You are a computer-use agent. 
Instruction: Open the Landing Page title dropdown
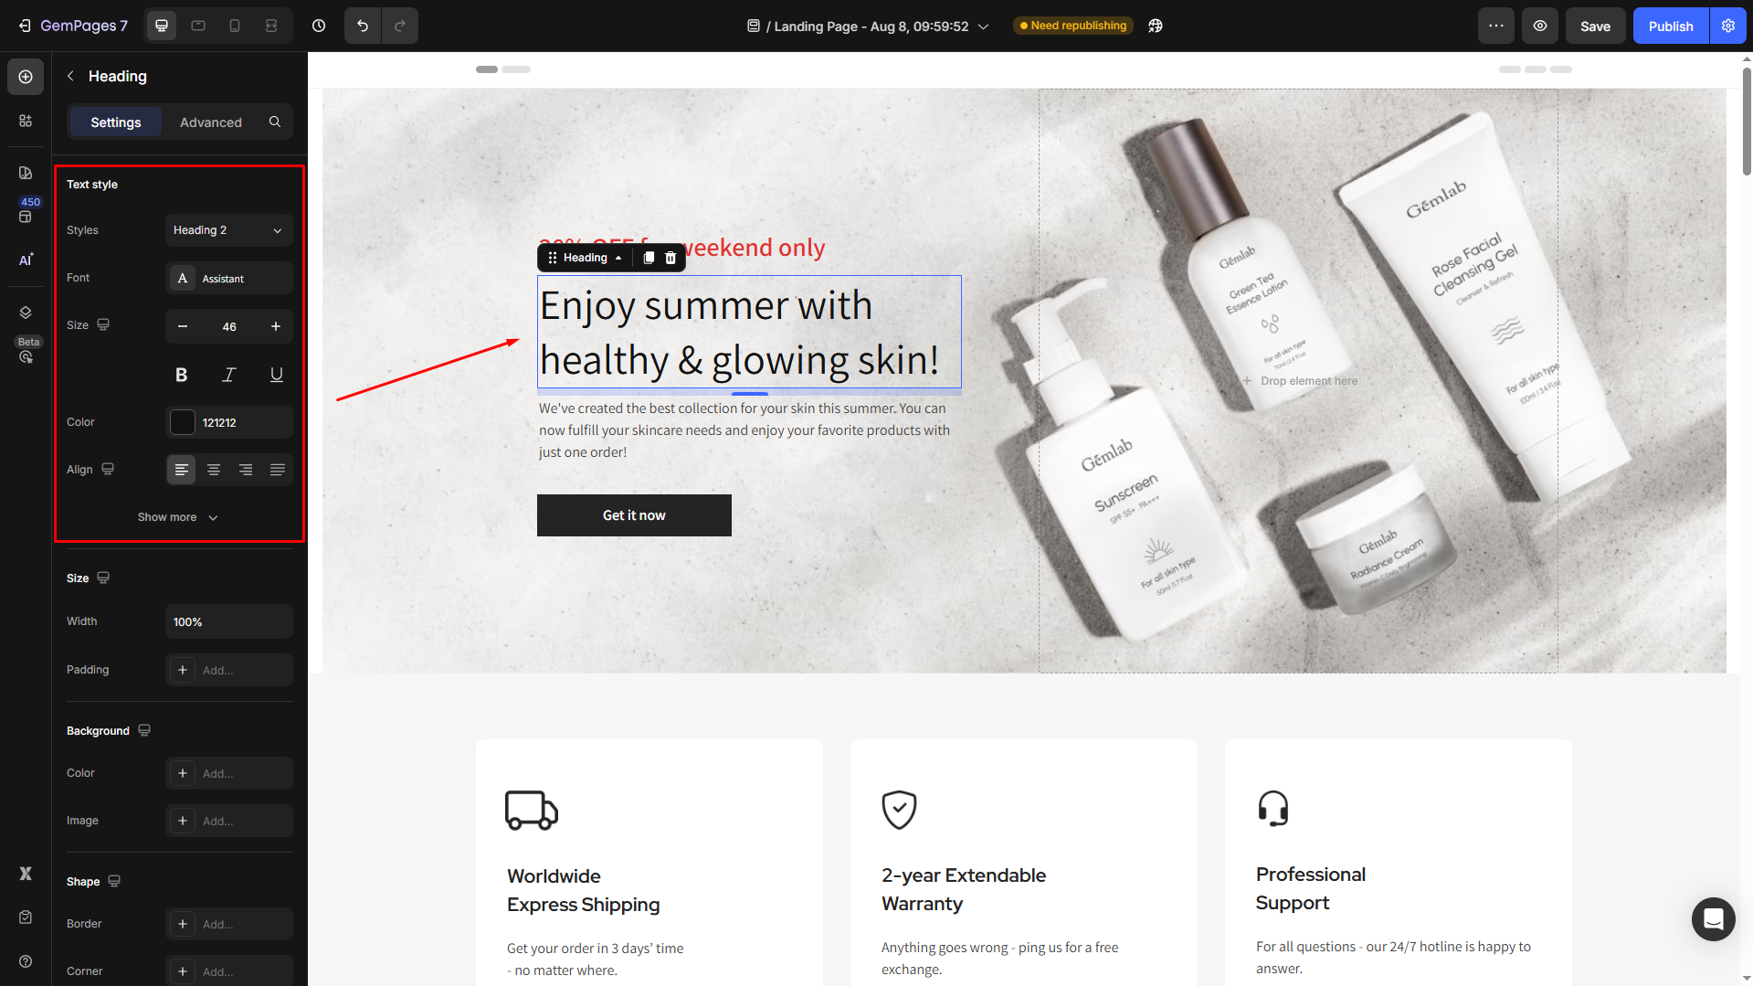pyautogui.click(x=868, y=27)
